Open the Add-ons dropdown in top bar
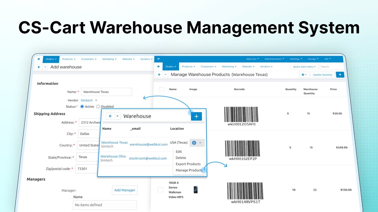Viewport: 378px width, 212px height. coord(252,59)
